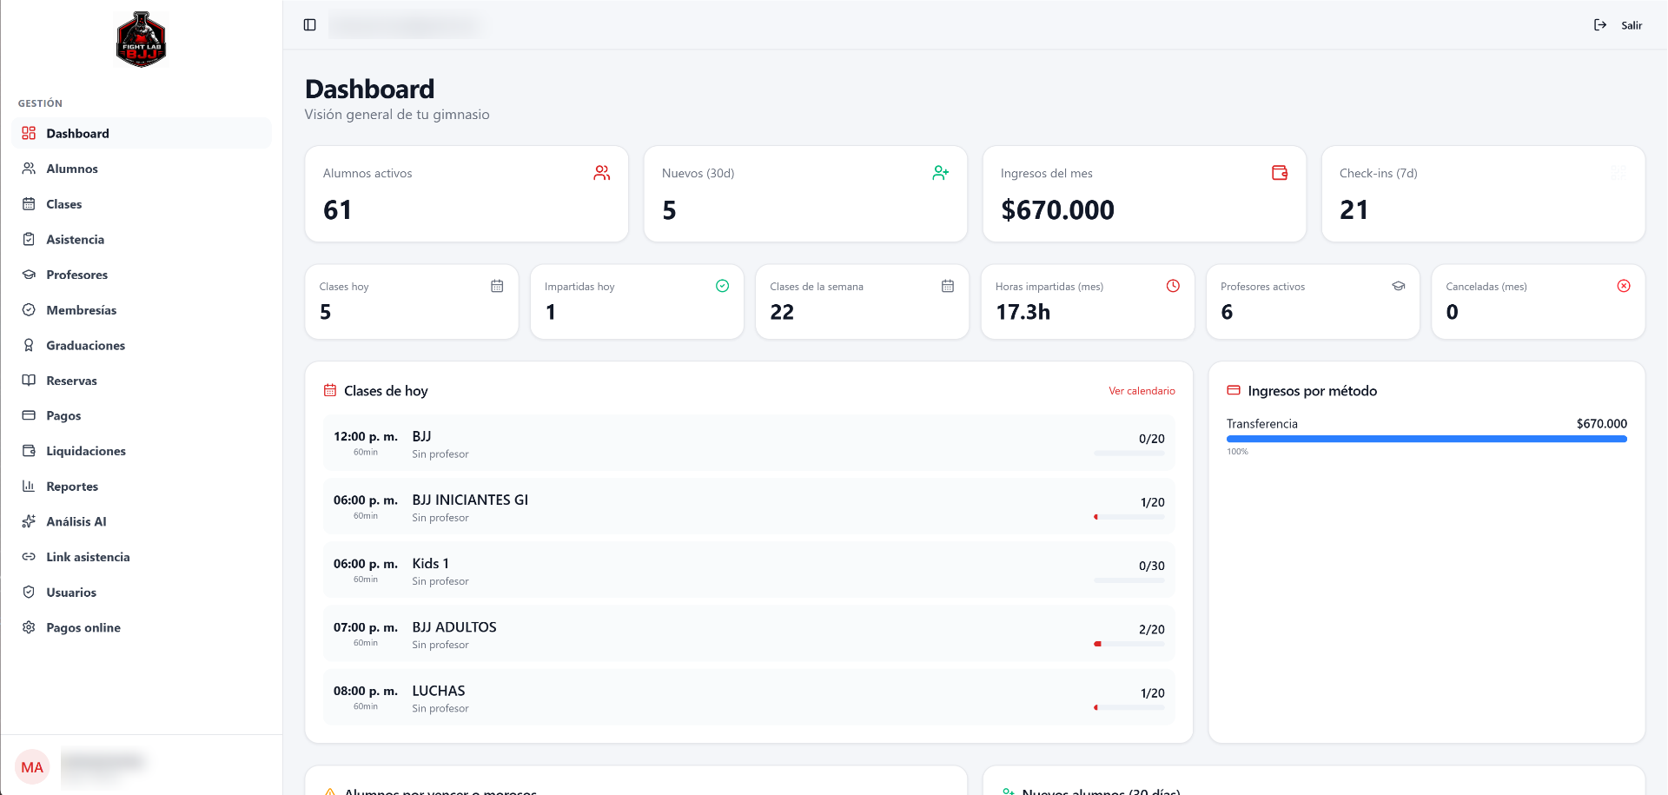Screen dimensions: 1668x795
Task: Click the Salir button text
Action: [x=1632, y=25]
